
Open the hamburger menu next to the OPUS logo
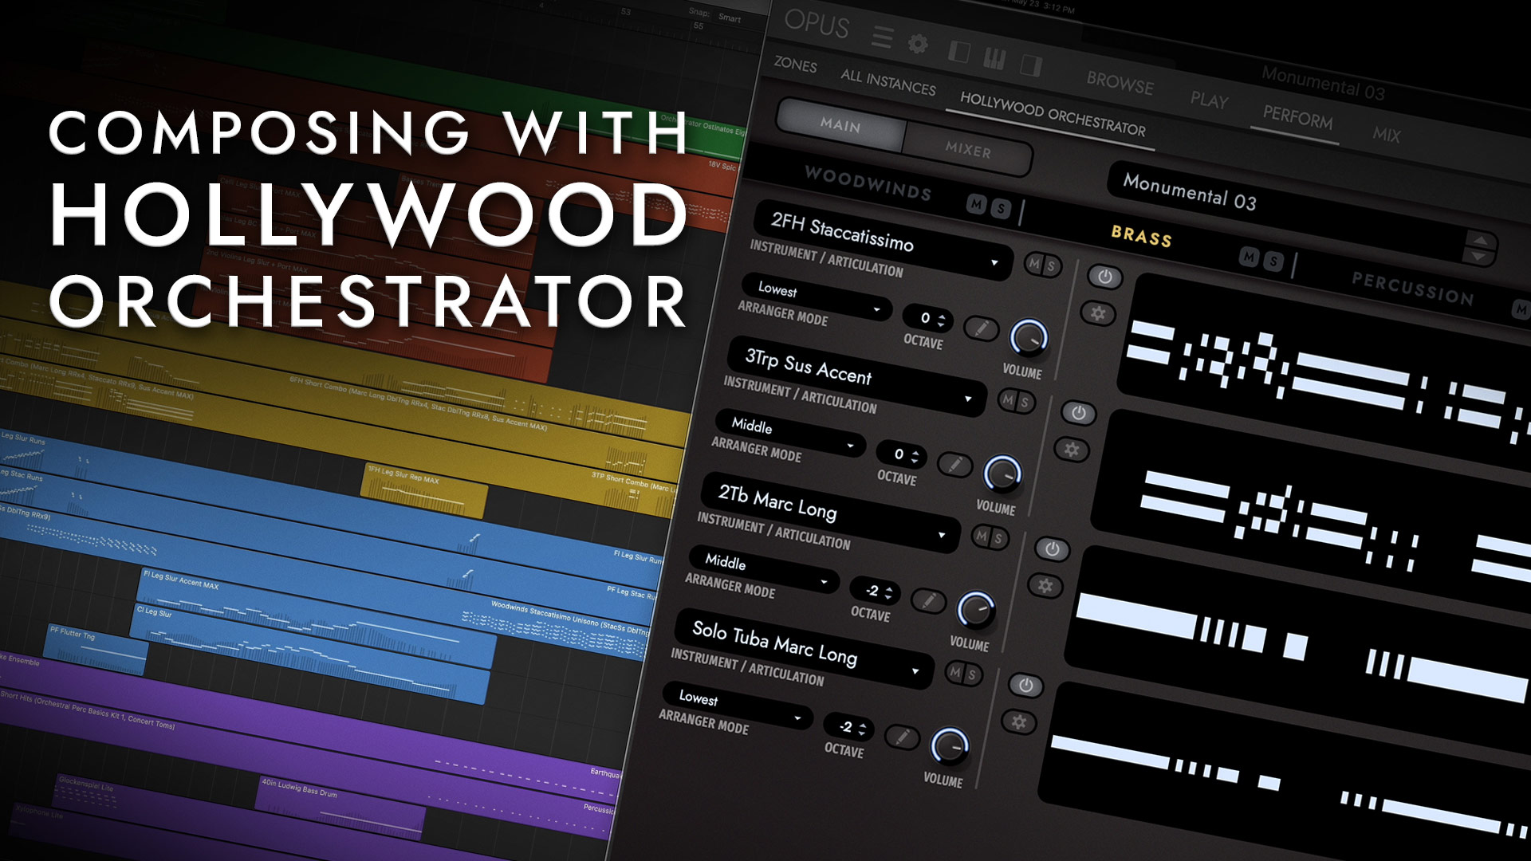[882, 37]
